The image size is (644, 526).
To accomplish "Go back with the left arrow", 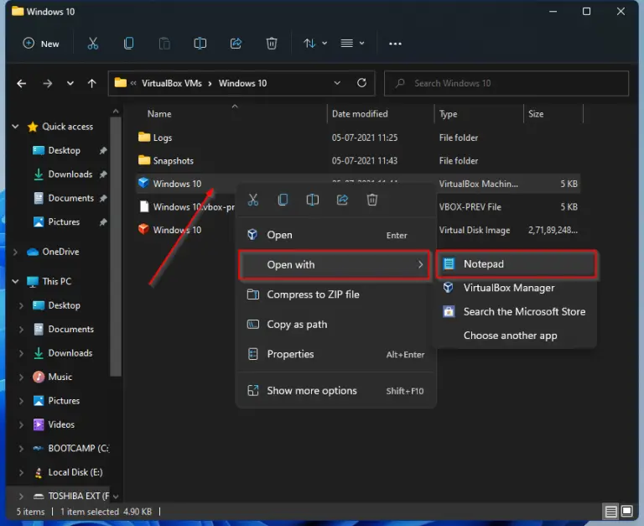I will click(x=21, y=84).
